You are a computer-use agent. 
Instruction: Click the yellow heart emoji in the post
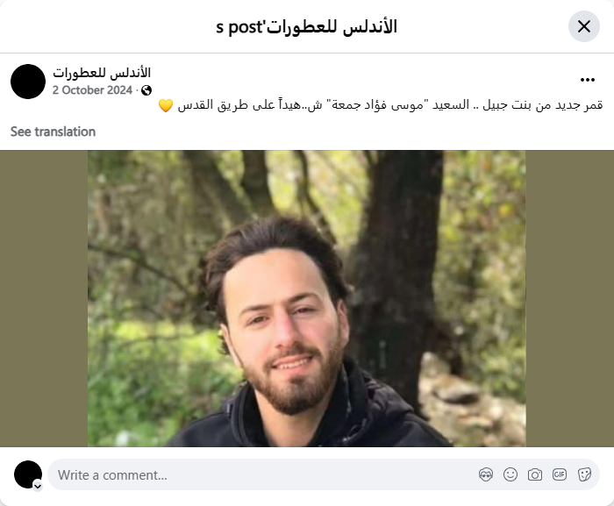(166, 105)
